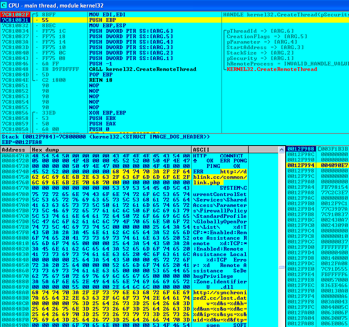The height and width of the screenshot is (327, 349).
Task: Click the KERNEL32.CreateRemoteThread comment in red
Action: click(272, 69)
